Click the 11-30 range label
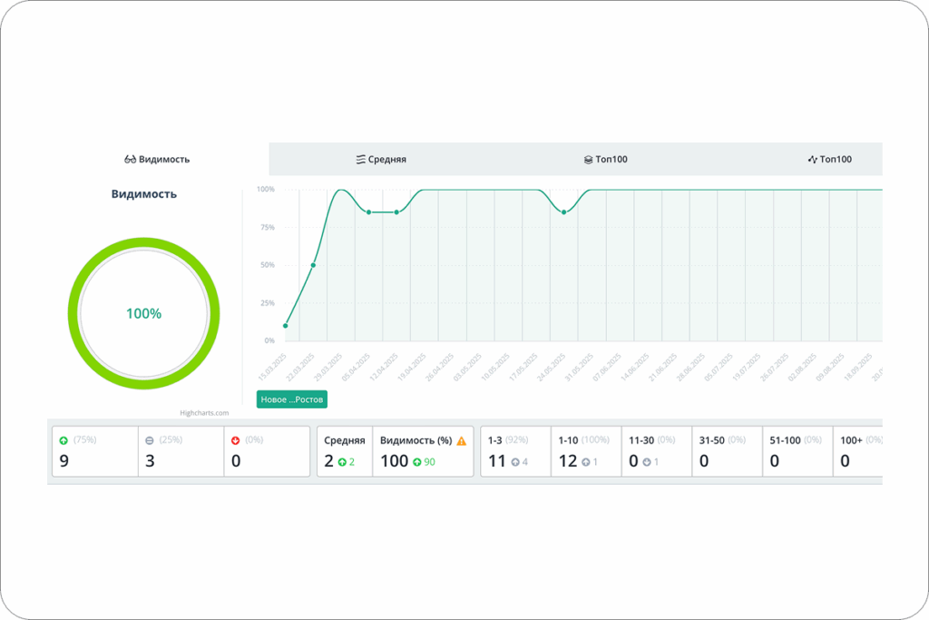 [x=641, y=440]
